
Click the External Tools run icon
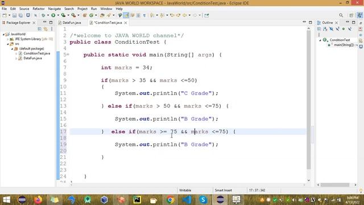pyautogui.click(x=73, y=15)
